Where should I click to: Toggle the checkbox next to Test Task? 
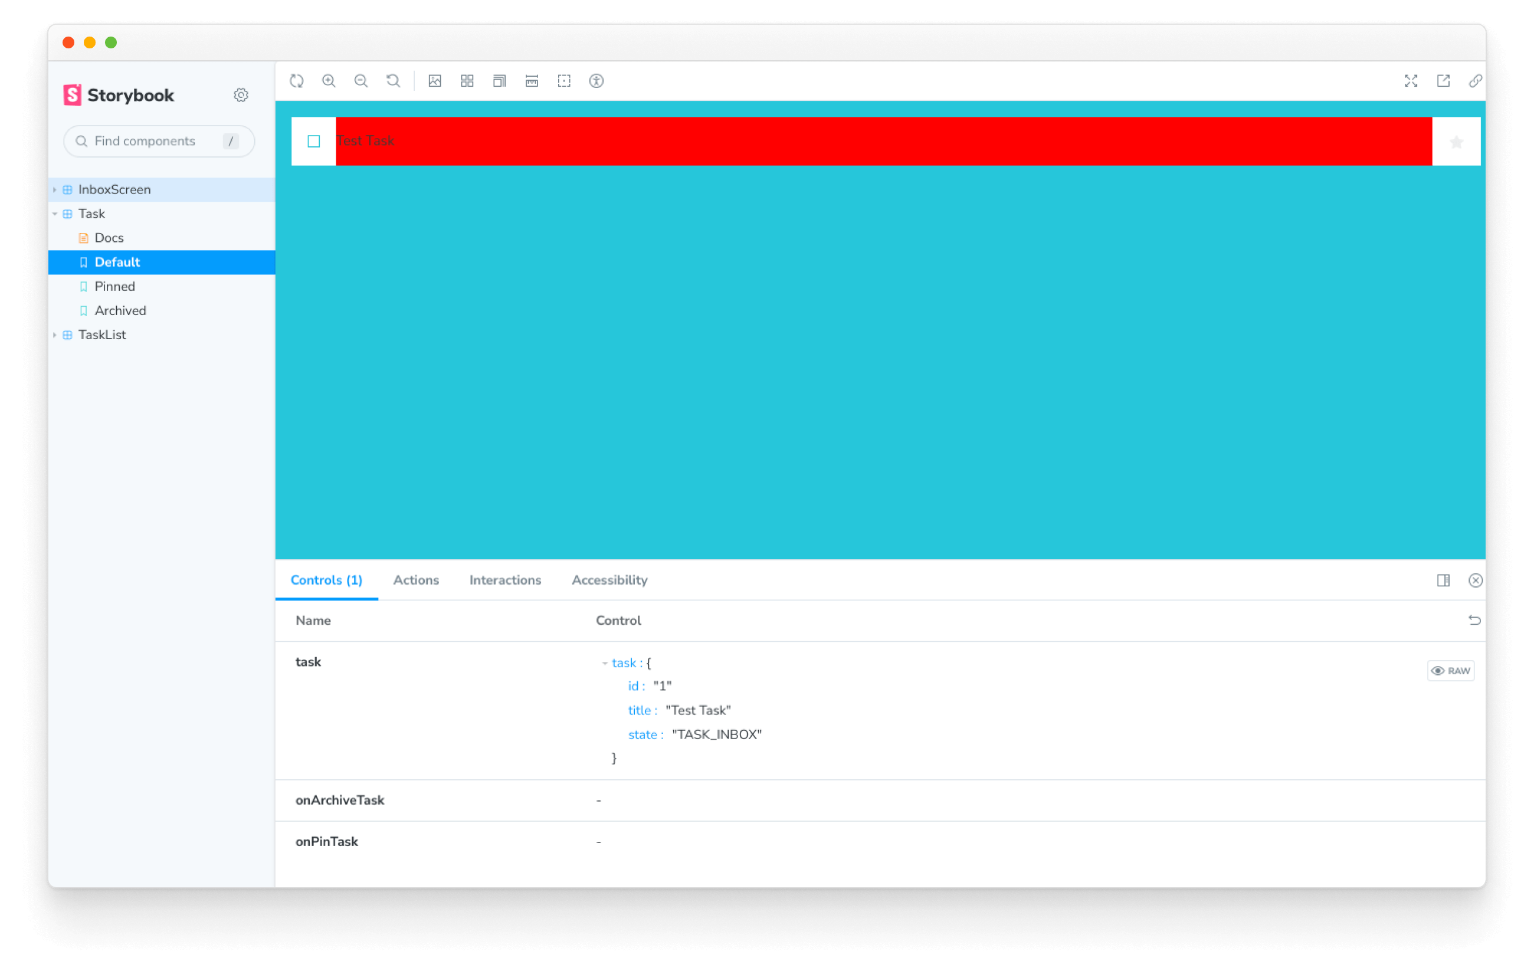click(x=314, y=141)
